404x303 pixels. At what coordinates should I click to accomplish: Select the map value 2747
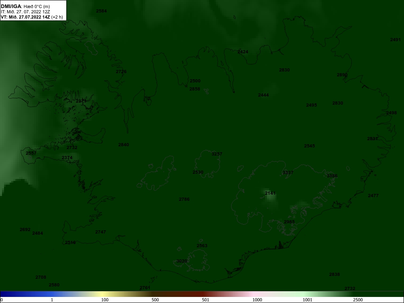coord(101,231)
